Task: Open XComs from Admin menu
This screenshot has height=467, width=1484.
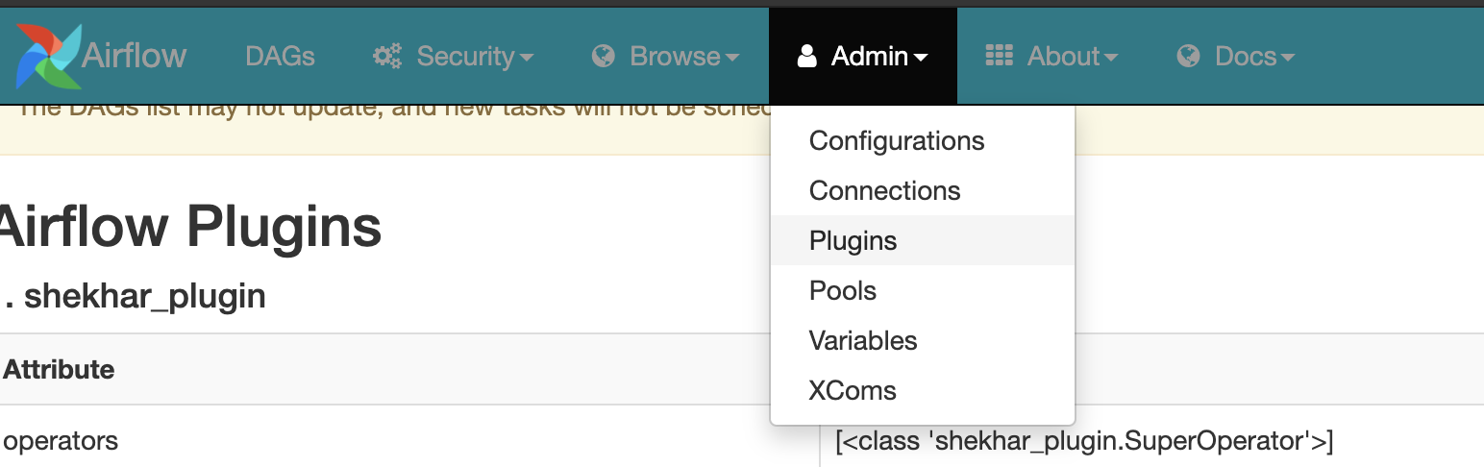Action: 853,391
